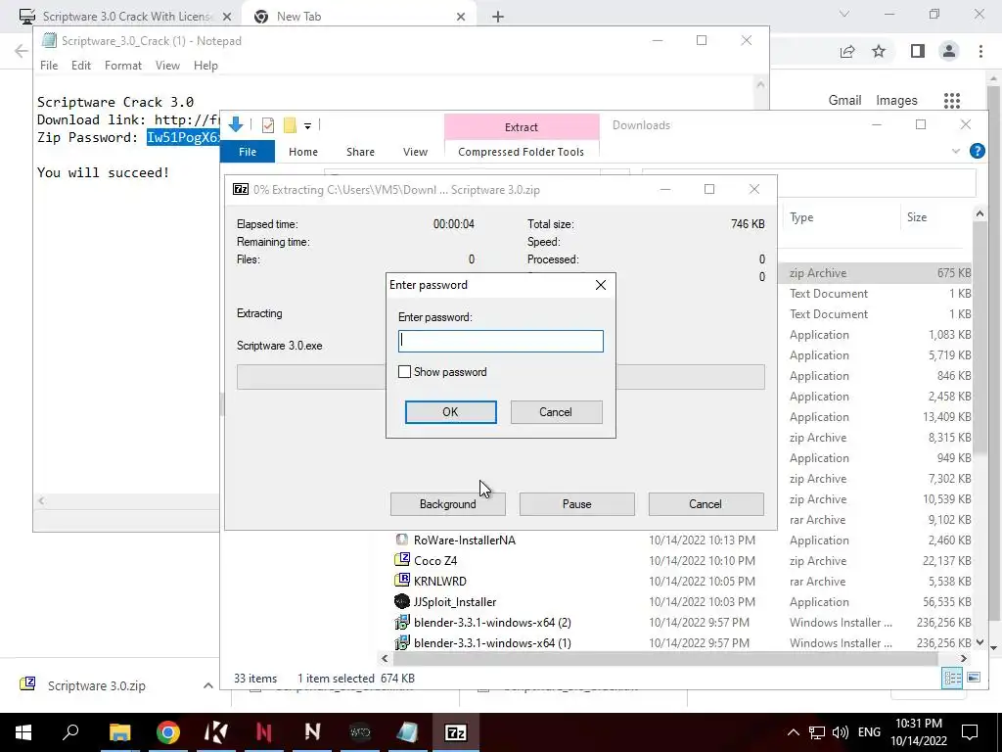Switch to Scriptware 3.0 Crack Chrome tab
Viewport: 1002px width, 752px height.
[126, 16]
